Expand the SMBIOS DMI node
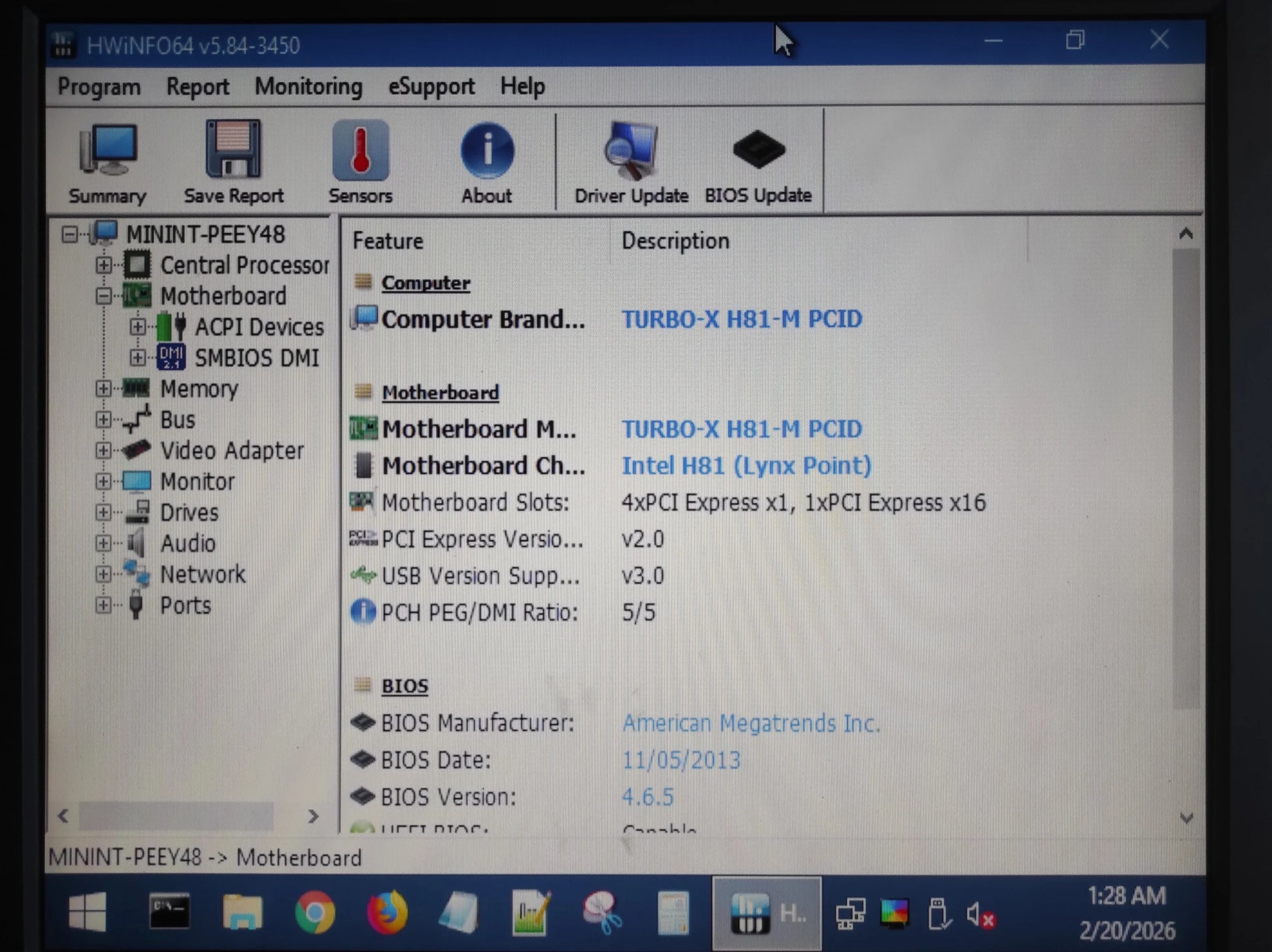Image resolution: width=1272 pixels, height=952 pixels. 138,358
